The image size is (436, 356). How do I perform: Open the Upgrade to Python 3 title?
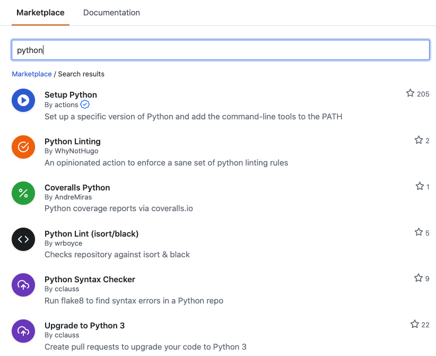[x=84, y=325]
